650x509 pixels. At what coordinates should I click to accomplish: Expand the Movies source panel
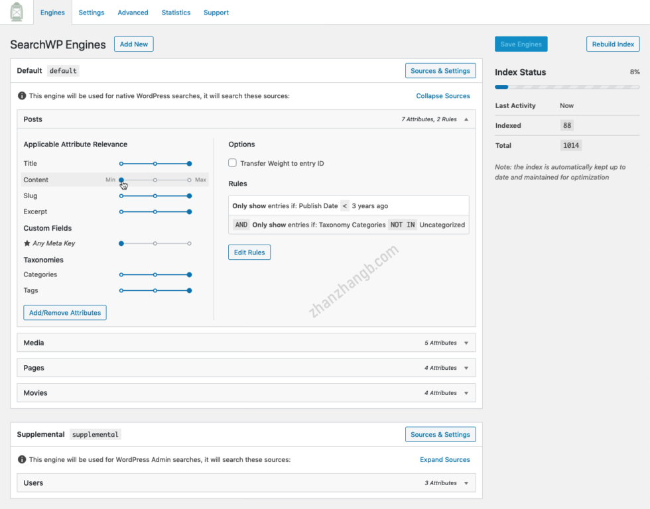tap(466, 393)
